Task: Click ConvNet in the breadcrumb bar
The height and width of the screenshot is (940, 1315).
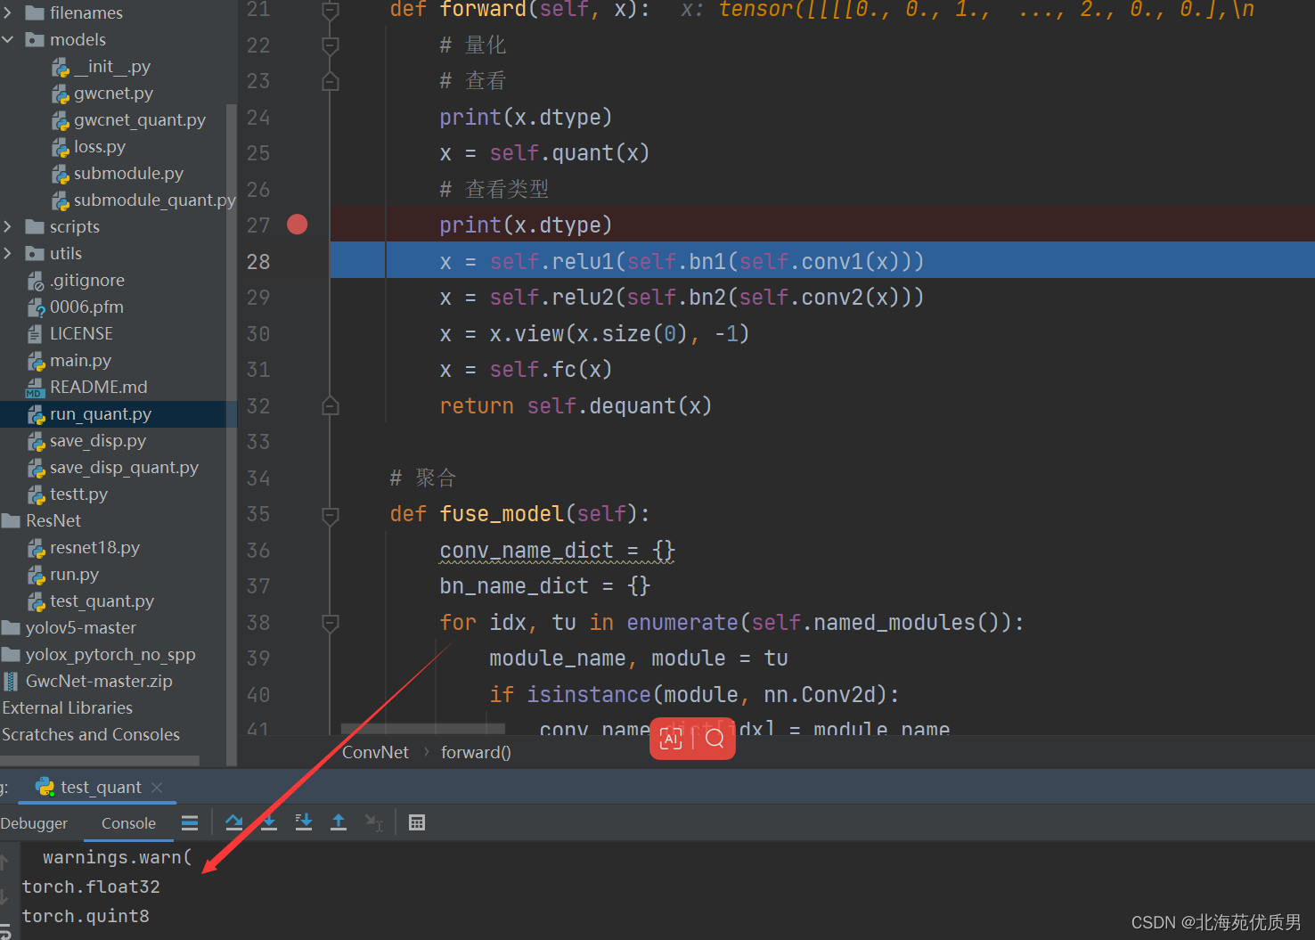Action: coord(375,752)
